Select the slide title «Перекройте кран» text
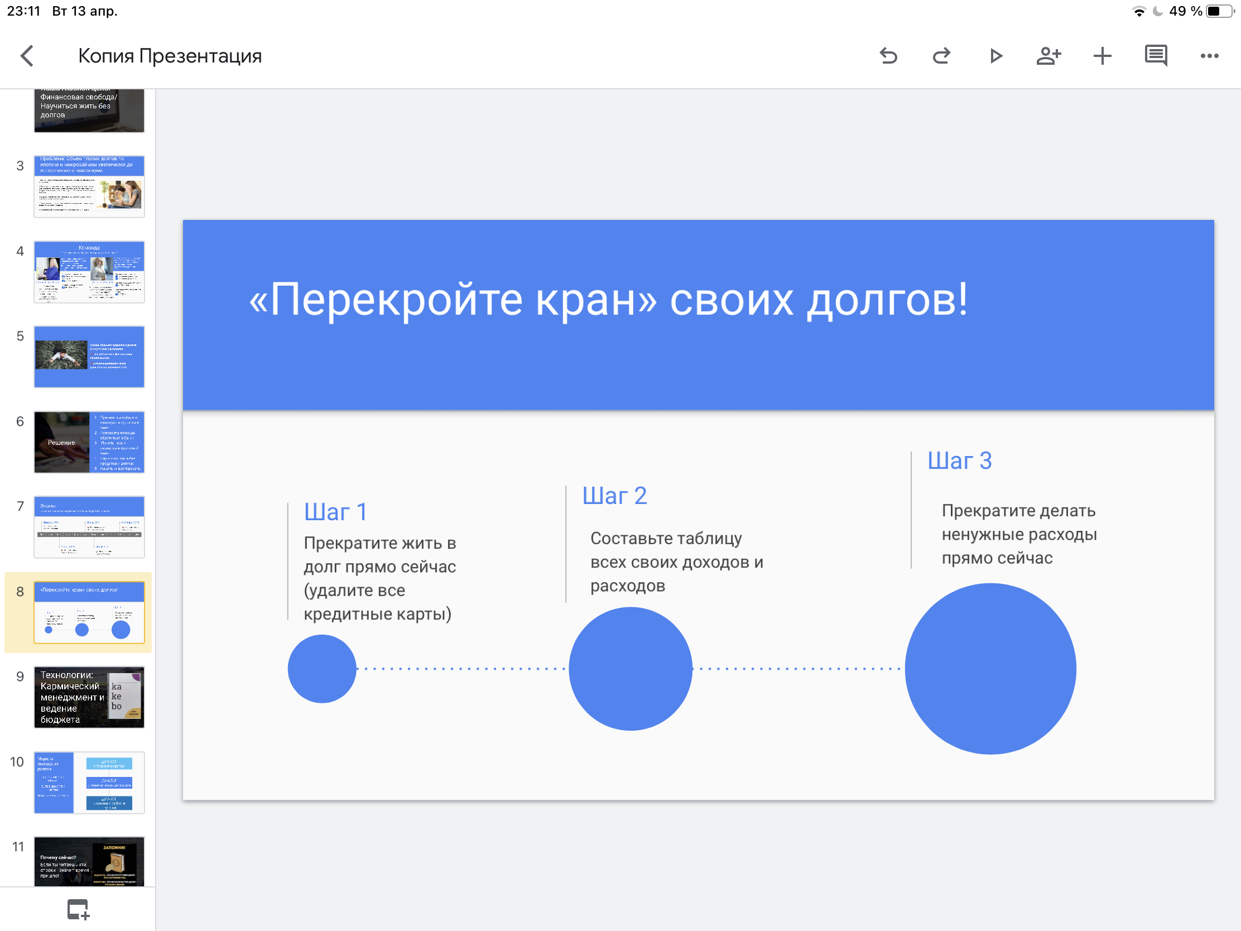The width and height of the screenshot is (1241, 931). click(608, 299)
